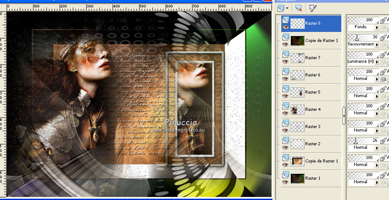The height and width of the screenshot is (200, 389).
Task: Open the Fondu blend mode dropdown
Action: tap(377, 27)
